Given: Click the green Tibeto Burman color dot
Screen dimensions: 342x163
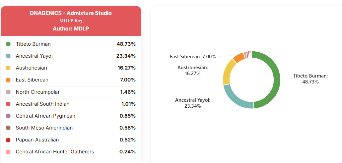Looking at the screenshot, I should pos(8,44).
